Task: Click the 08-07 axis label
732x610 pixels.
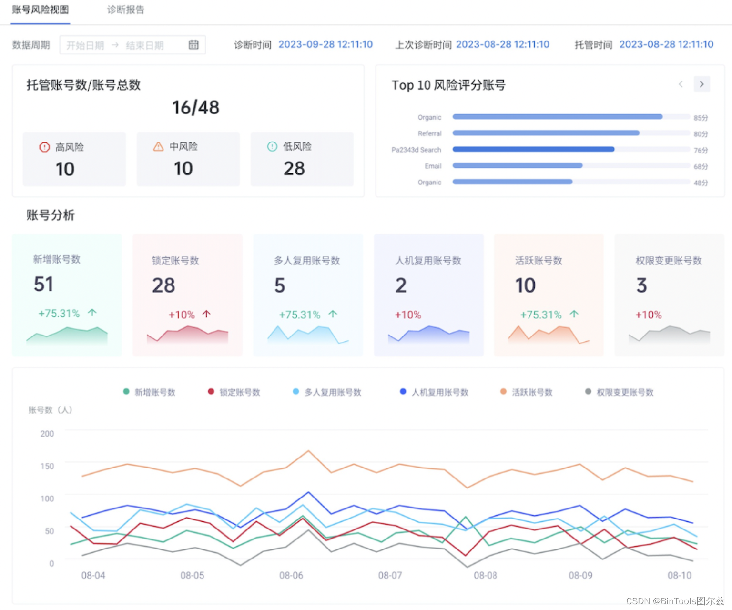Action: coord(390,576)
